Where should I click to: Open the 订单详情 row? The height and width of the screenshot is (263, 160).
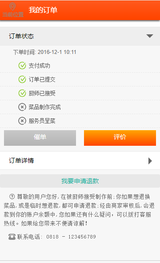80,160
